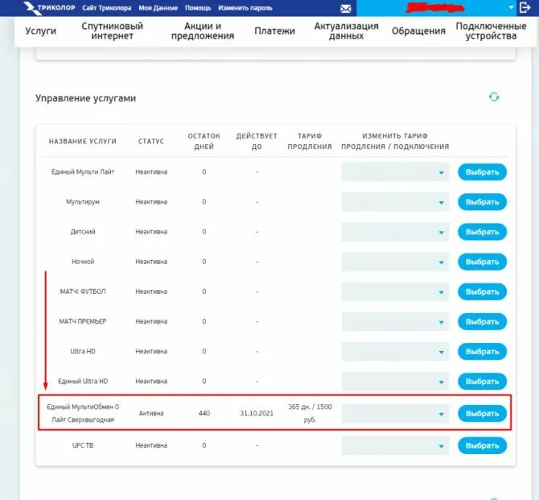
Task: Click the 365 дн. / 1500 руб. tariff
Action: click(310, 413)
